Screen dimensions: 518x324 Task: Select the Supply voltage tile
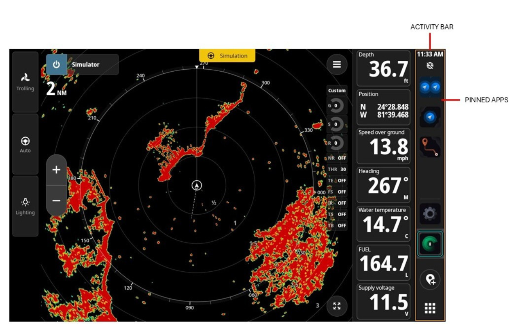pyautogui.click(x=383, y=302)
